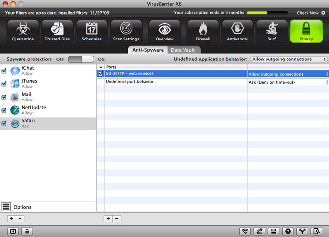The image size is (329, 237).
Task: Open Scan Settings
Action: (126, 31)
